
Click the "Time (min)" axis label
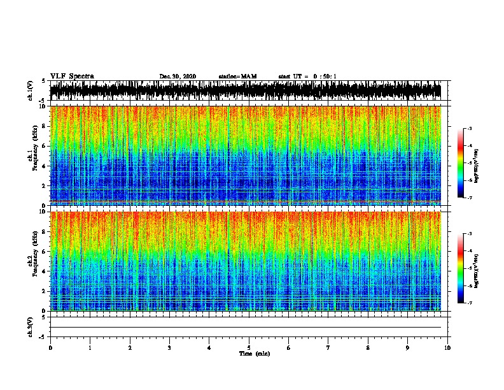[x=255, y=354]
